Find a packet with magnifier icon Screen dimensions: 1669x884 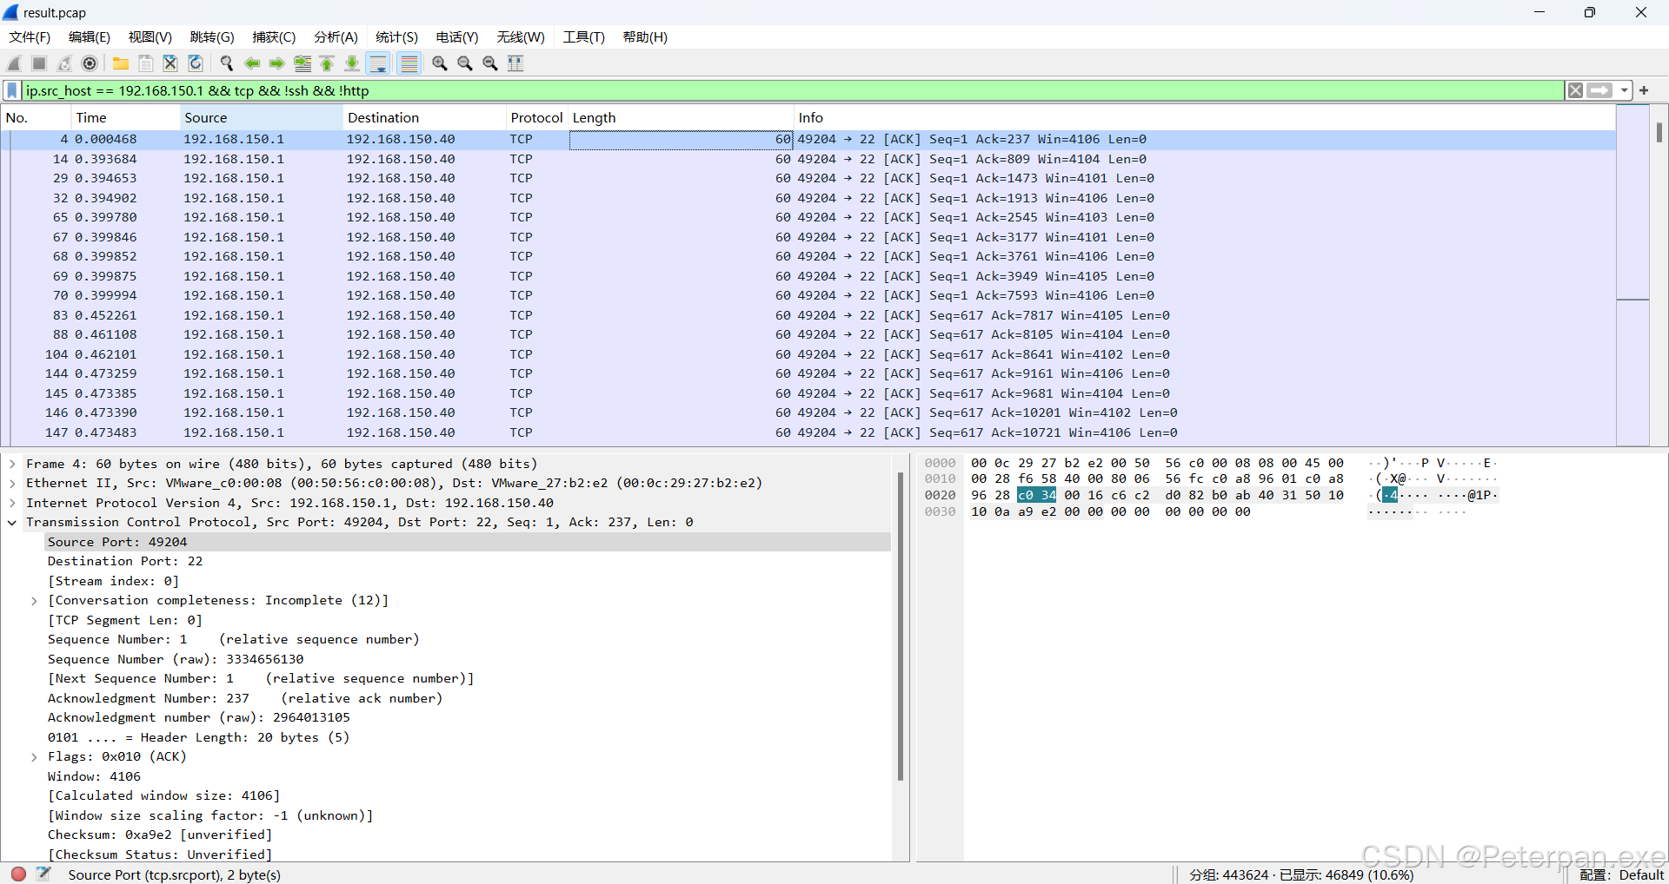[227, 63]
